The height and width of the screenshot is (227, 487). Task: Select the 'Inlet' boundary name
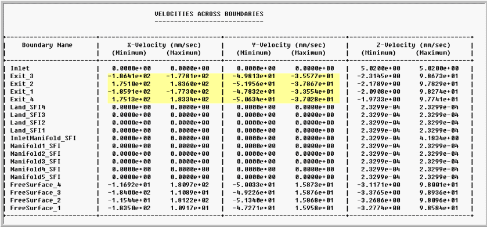[x=20, y=68]
